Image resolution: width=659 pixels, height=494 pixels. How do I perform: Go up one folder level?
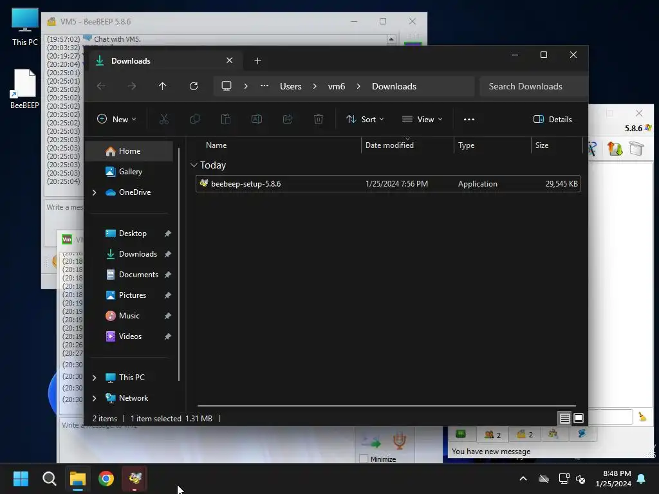tap(163, 86)
